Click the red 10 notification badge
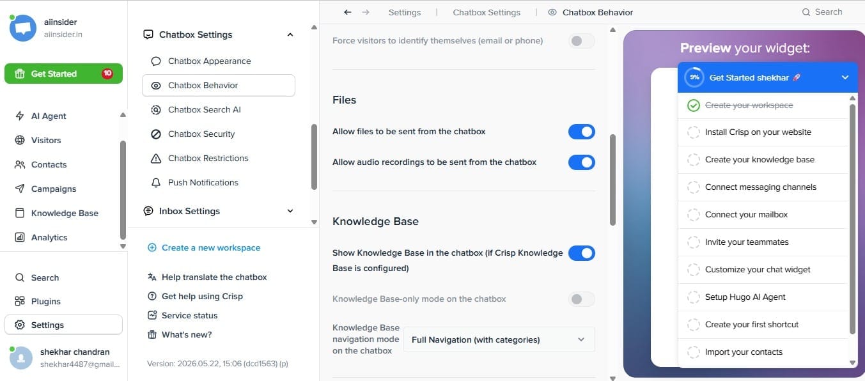The image size is (865, 381). [107, 74]
